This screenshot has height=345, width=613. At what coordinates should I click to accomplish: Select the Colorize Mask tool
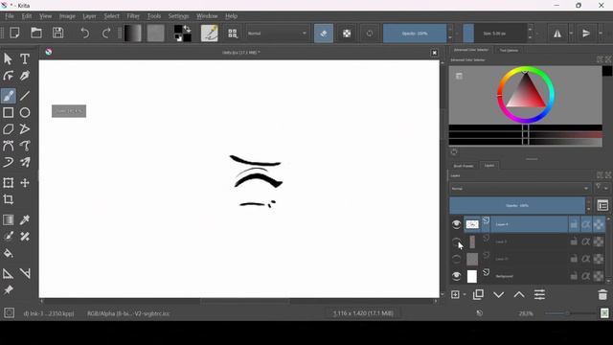(8, 237)
